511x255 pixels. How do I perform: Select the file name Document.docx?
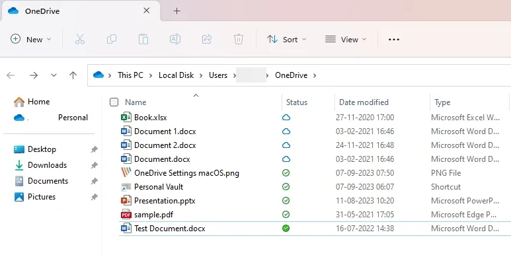162,159
